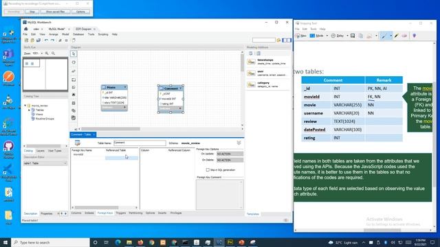Select the Snipping Tool pen

click(x=384, y=36)
